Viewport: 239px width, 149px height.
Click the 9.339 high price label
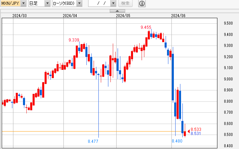coord(74,40)
